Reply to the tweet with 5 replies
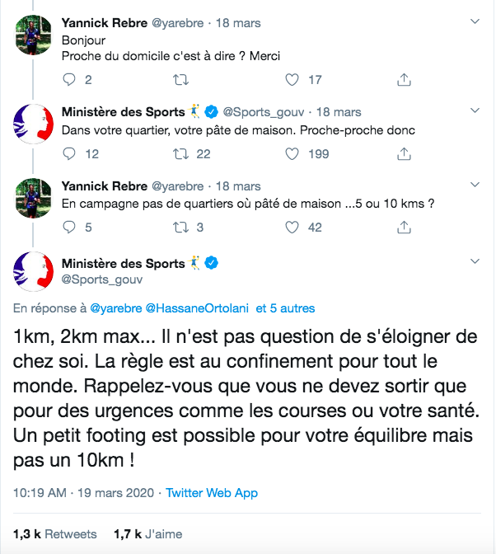Screen dimensions: 496x554 coord(69,228)
